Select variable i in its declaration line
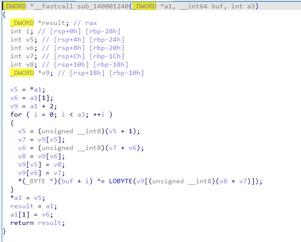Screen dimensions: 301x242 pos(28,31)
